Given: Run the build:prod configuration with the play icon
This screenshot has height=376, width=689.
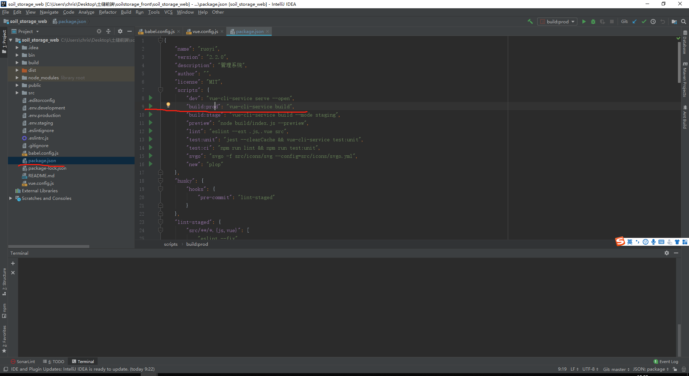Looking at the screenshot, I should point(584,22).
